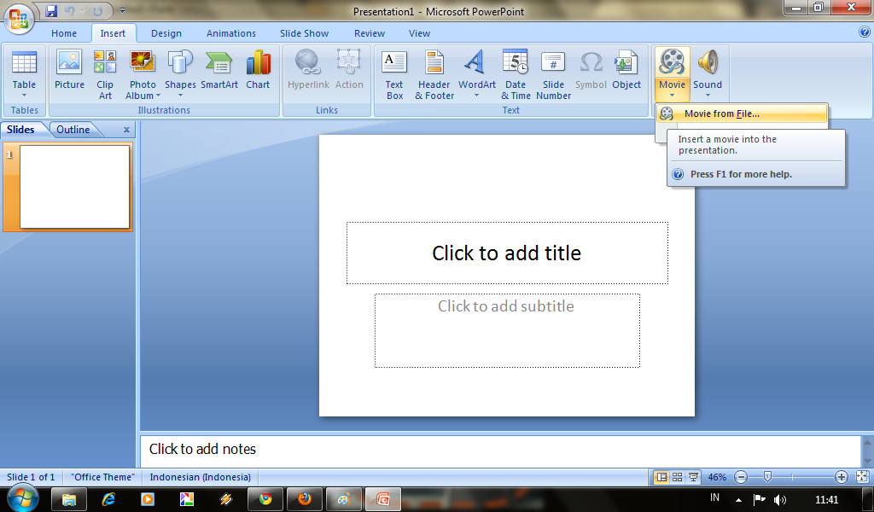Open Mozilla Firefox from the taskbar
The height and width of the screenshot is (512, 874).
[x=304, y=498]
